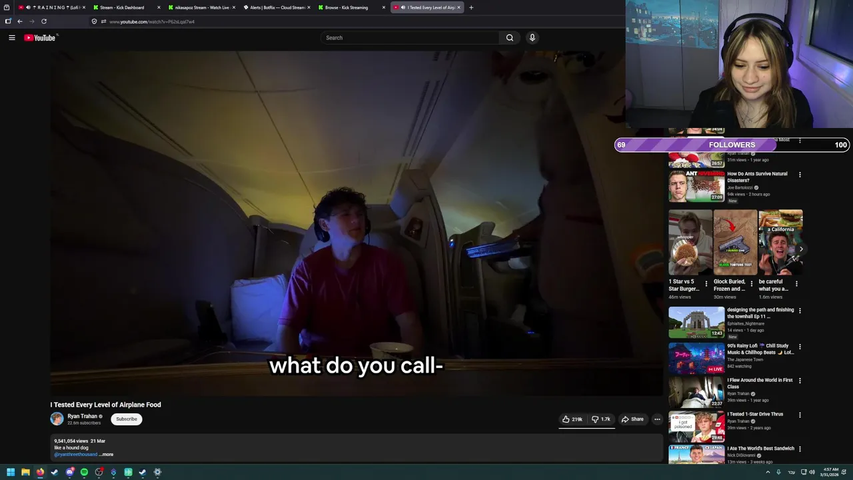Open I Ate The World's Best Sandwich video
Image resolution: width=853 pixels, height=480 pixels.
(696, 454)
